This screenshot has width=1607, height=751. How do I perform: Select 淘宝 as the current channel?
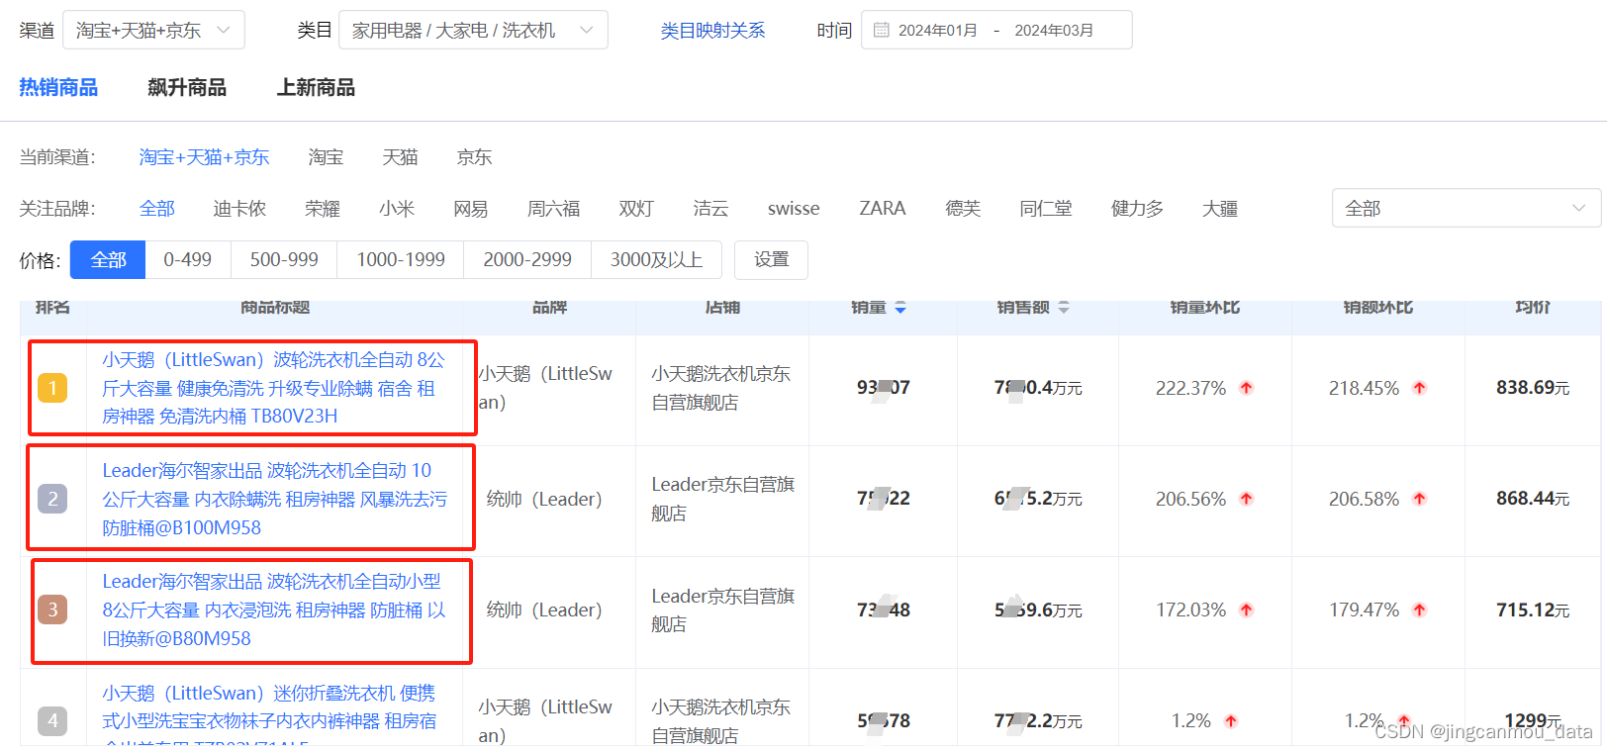(x=326, y=157)
